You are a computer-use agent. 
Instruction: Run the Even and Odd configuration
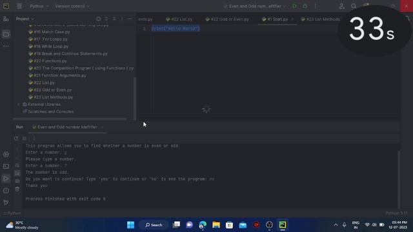click(x=294, y=6)
